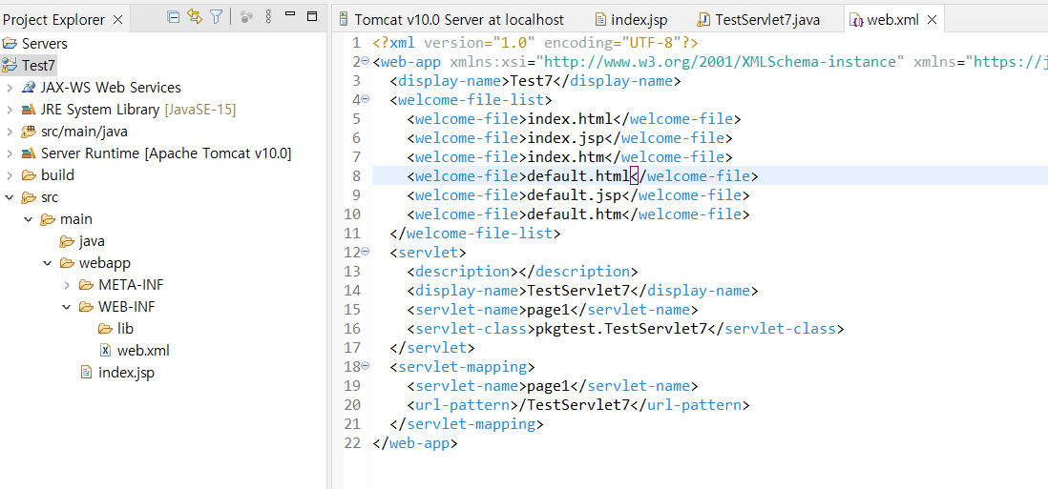1048x489 pixels.
Task: Click the src folder icon in tree
Action: (x=28, y=197)
